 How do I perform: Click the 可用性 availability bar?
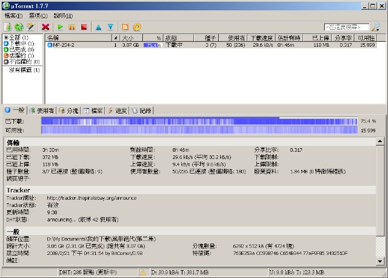199,130
